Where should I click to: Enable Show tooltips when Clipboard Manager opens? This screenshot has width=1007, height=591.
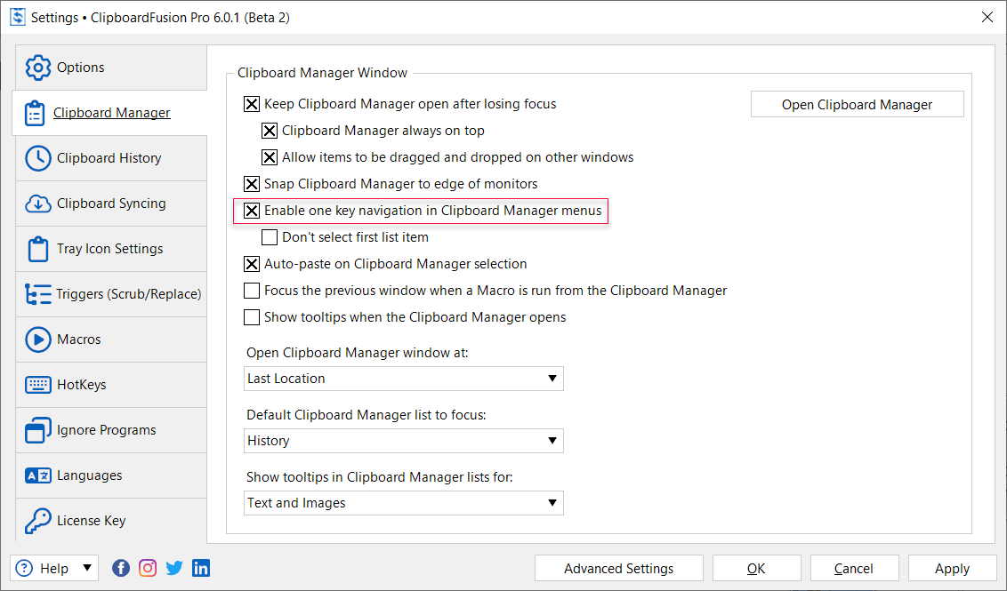[x=252, y=317]
